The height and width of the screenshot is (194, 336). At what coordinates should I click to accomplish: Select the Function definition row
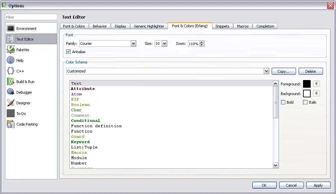pos(171,126)
